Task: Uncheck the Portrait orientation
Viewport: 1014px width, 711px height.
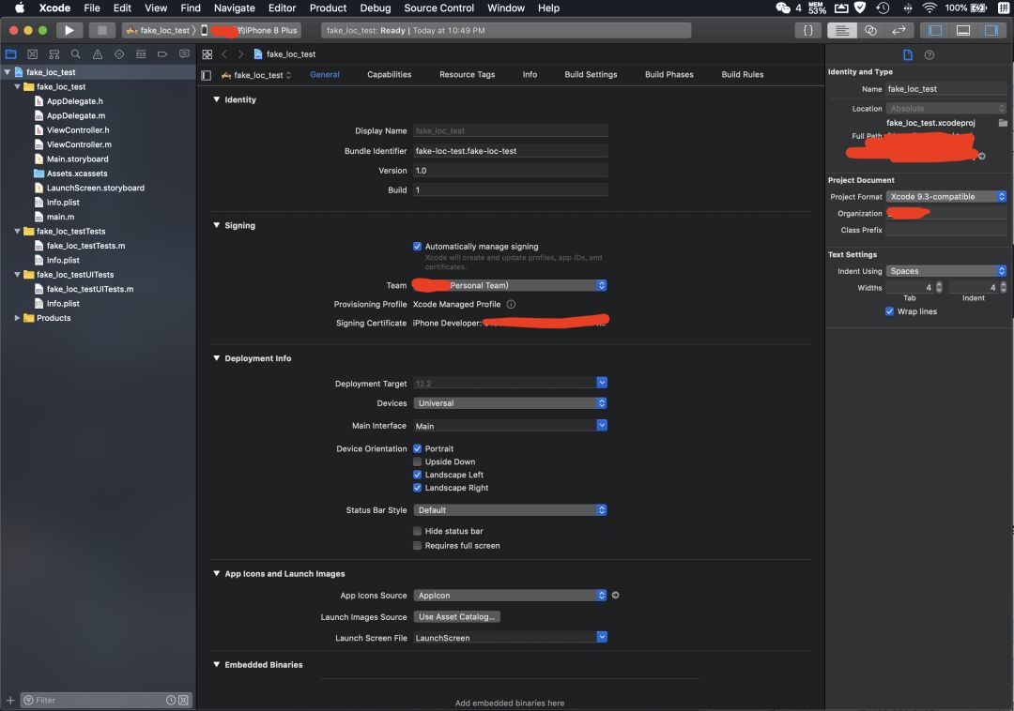Action: click(417, 448)
